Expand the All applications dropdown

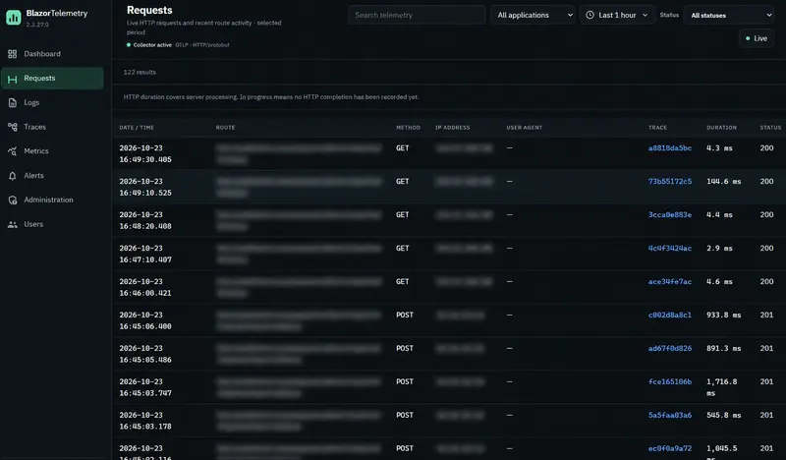coord(533,15)
